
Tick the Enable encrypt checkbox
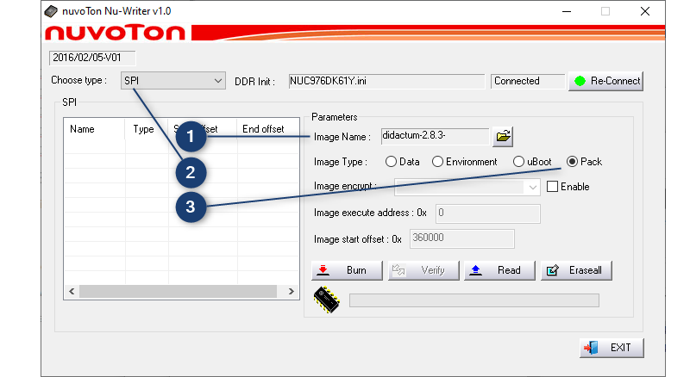(x=552, y=186)
